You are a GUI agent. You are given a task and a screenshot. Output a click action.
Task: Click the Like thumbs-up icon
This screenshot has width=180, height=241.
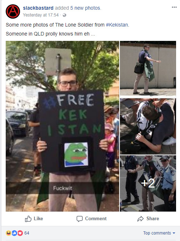28,218
